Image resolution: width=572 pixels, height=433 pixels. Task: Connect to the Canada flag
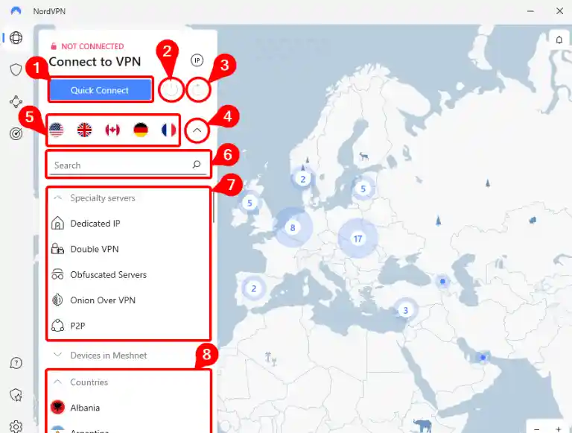(112, 130)
